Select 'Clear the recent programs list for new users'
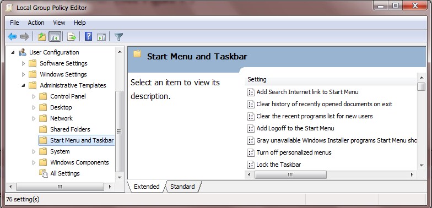432x208 pixels. (x=314, y=116)
